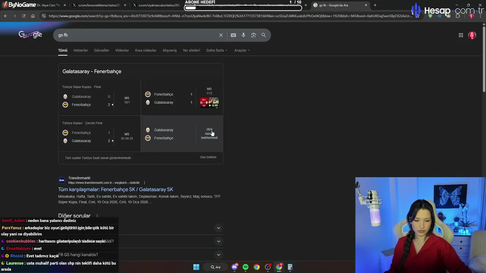Screen dimensions: 486x273
Task: Open the Google apps grid
Action: [x=461, y=35]
